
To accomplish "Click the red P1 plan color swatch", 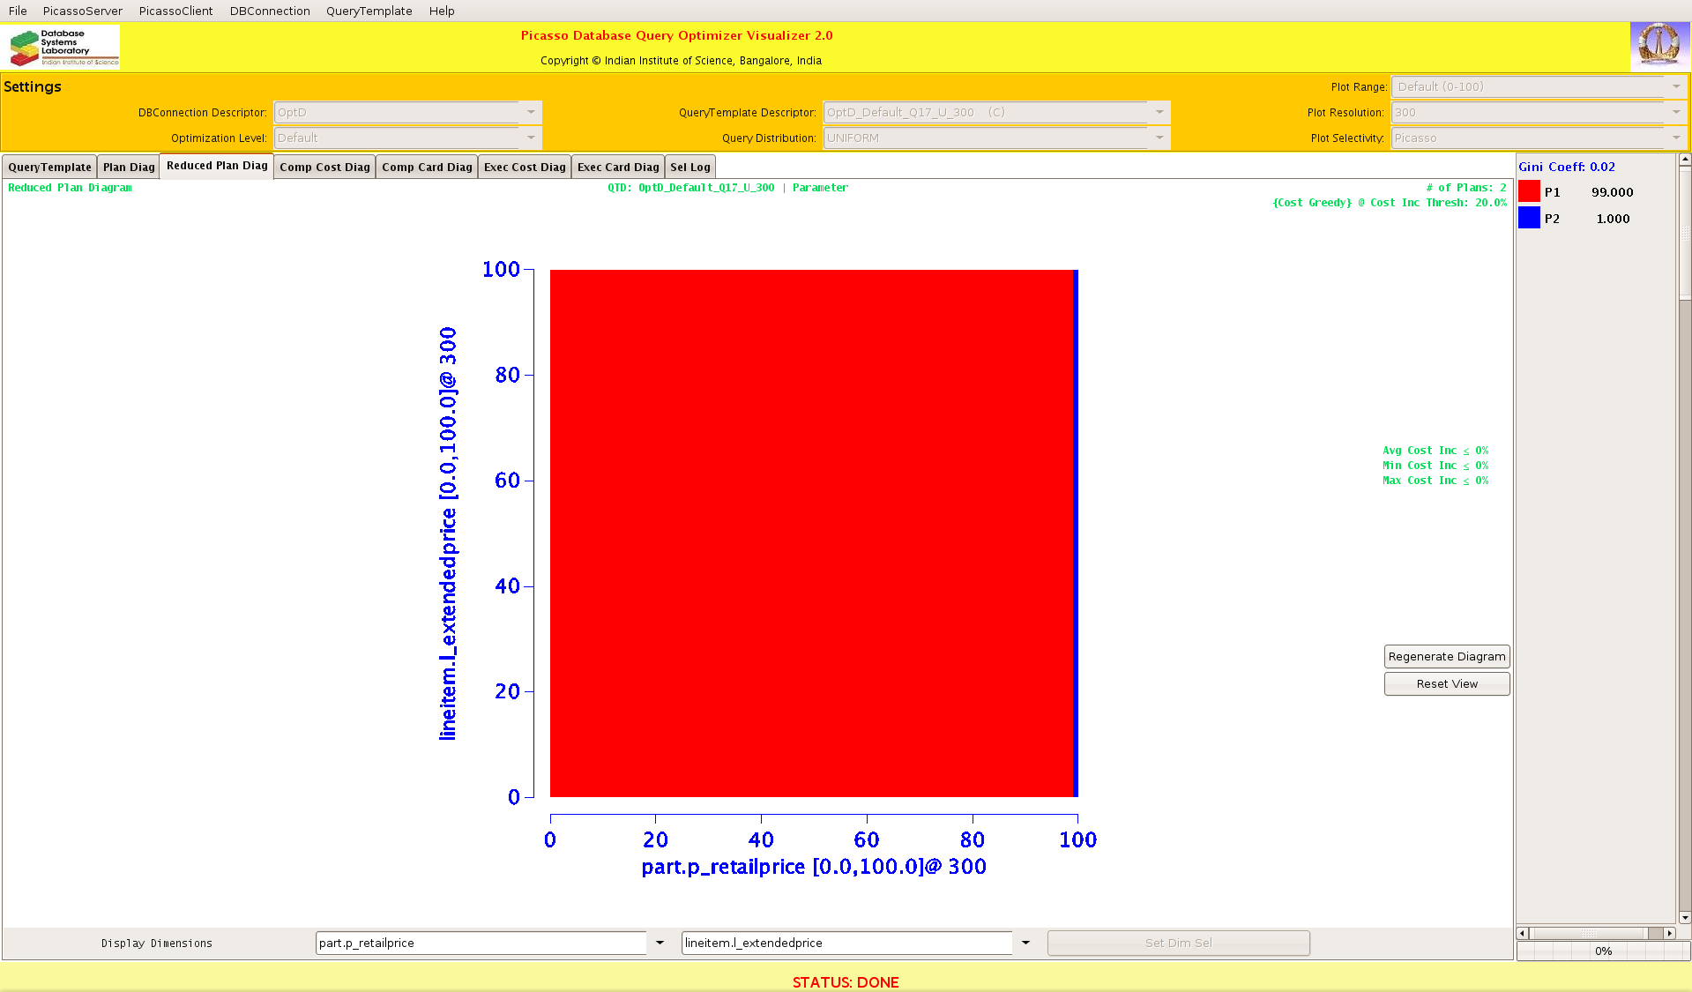I will 1529,191.
